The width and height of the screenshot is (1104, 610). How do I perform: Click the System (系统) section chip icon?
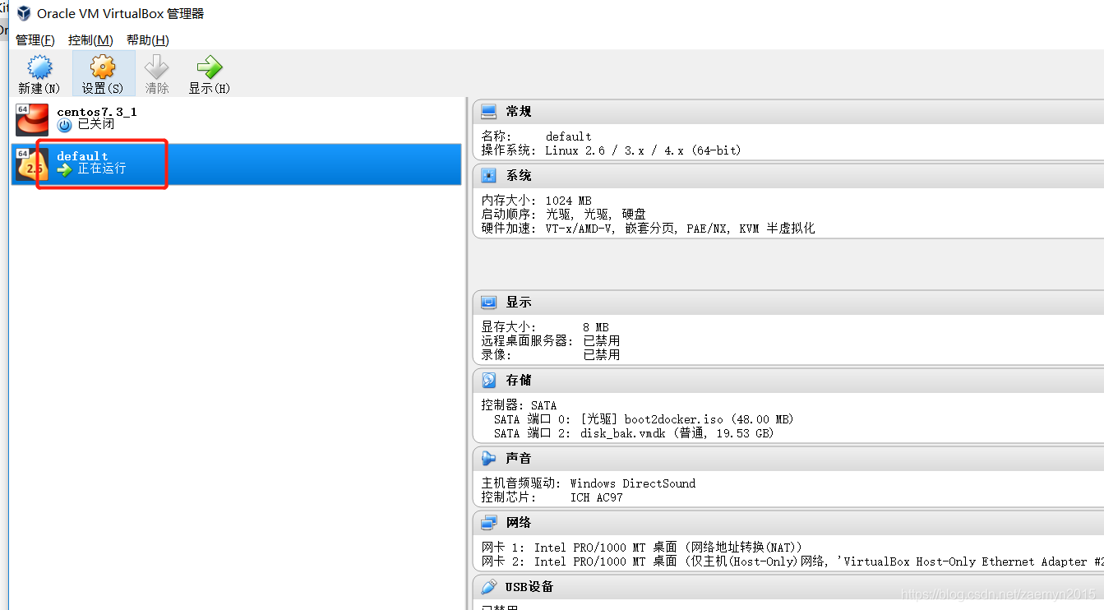[489, 176]
